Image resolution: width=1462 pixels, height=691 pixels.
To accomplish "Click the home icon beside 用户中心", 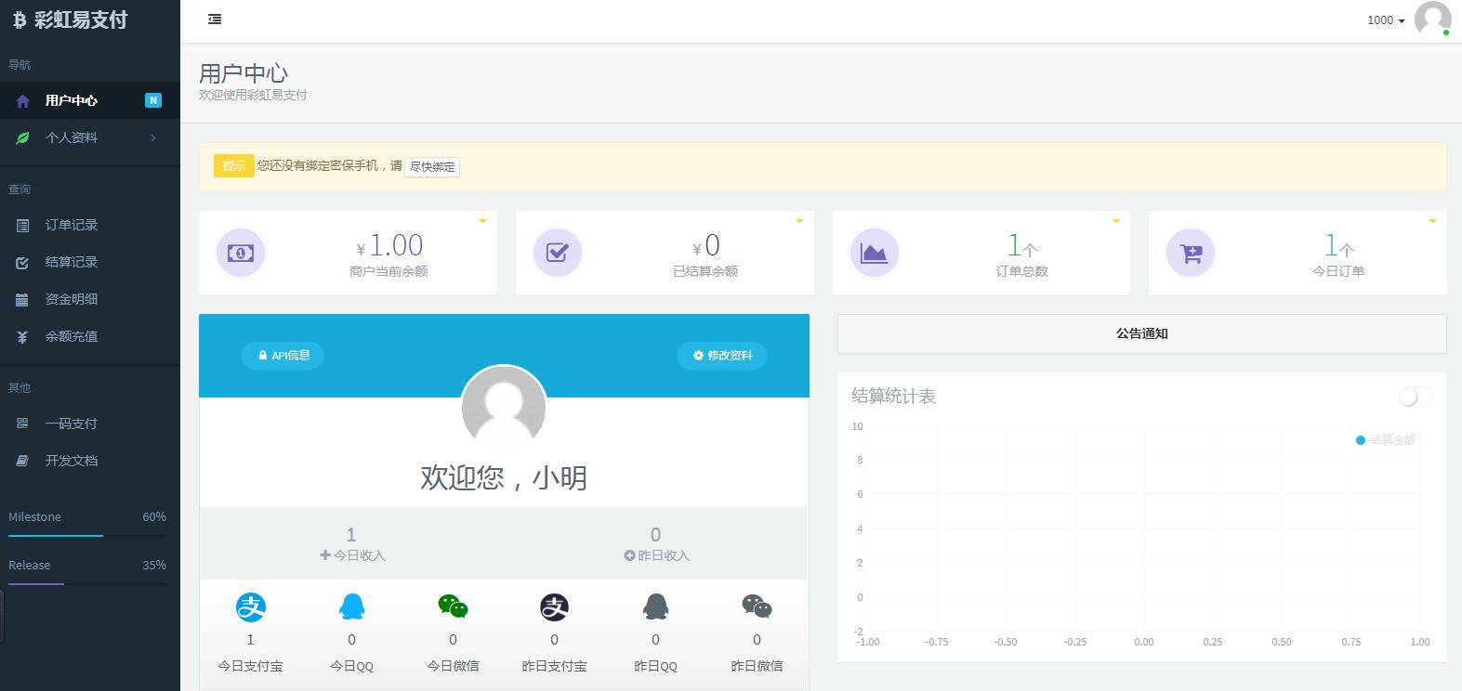I will pyautogui.click(x=23, y=100).
